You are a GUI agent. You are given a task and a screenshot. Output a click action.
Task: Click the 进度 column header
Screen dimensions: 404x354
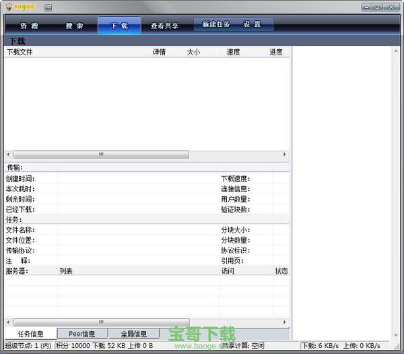click(275, 52)
